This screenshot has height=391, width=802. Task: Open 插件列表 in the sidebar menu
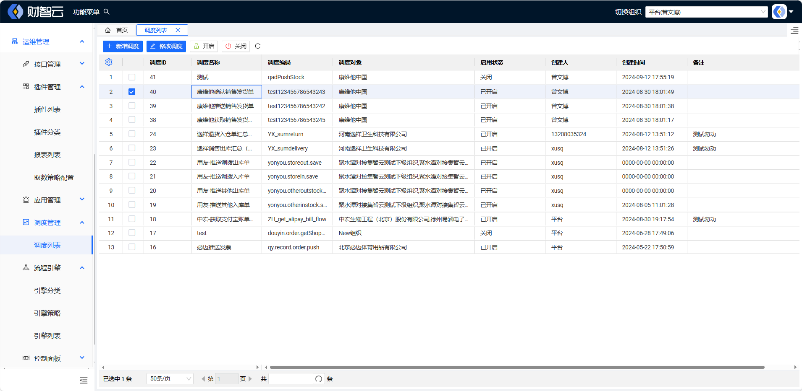tap(47, 109)
